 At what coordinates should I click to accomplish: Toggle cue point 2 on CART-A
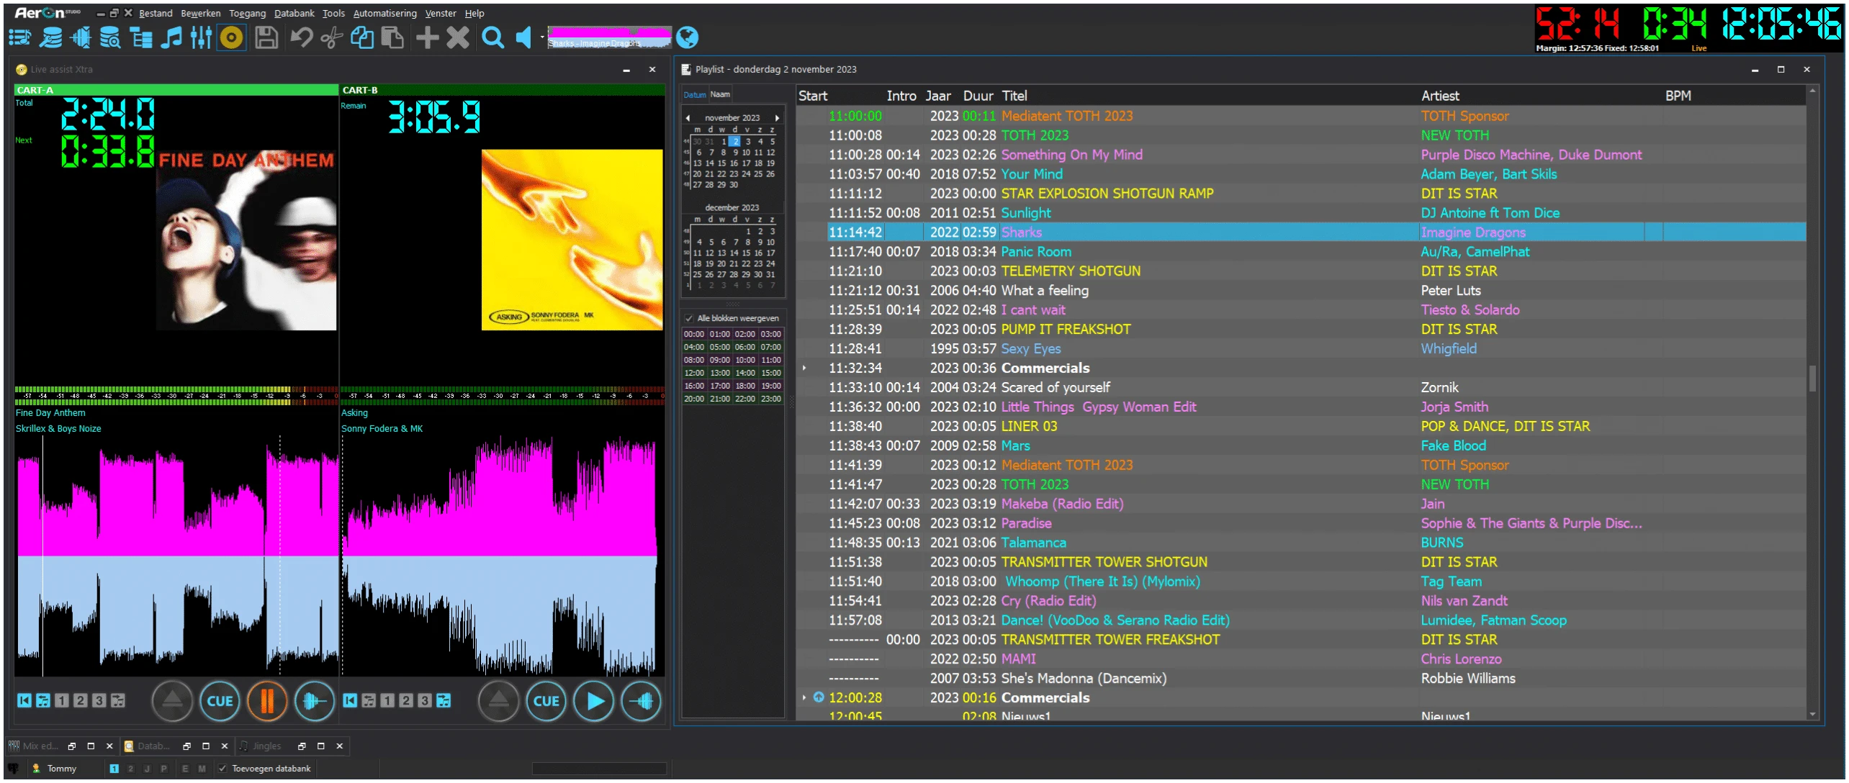pyautogui.click(x=81, y=700)
